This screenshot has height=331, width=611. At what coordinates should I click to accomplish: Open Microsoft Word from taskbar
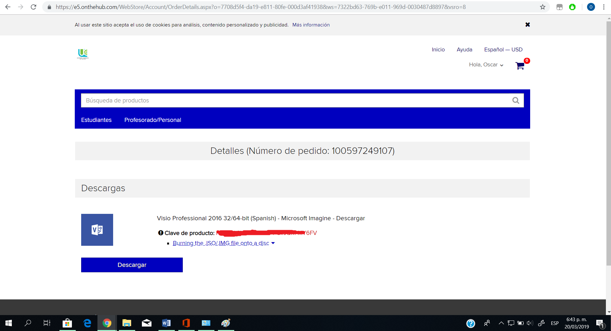click(x=166, y=323)
